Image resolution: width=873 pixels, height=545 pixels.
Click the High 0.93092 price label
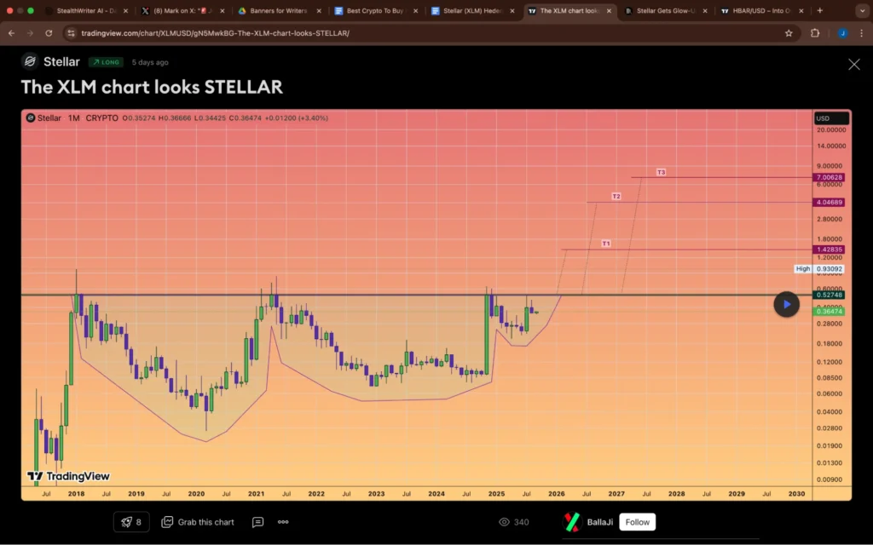[819, 268]
